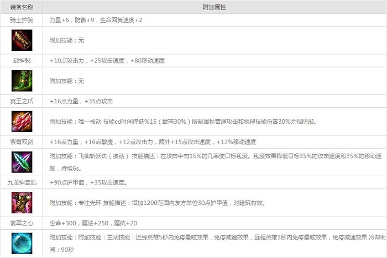387x258 pixels.
Task: Click the text +90点护甲值，+35攻击速度
Action: point(88,182)
